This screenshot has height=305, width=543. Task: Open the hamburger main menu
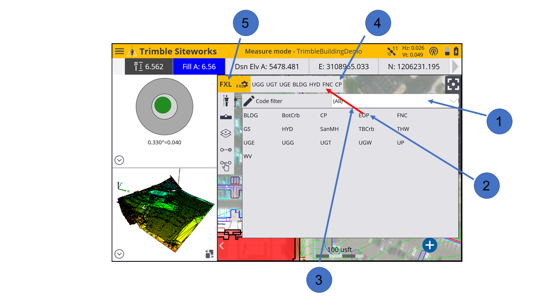(120, 51)
